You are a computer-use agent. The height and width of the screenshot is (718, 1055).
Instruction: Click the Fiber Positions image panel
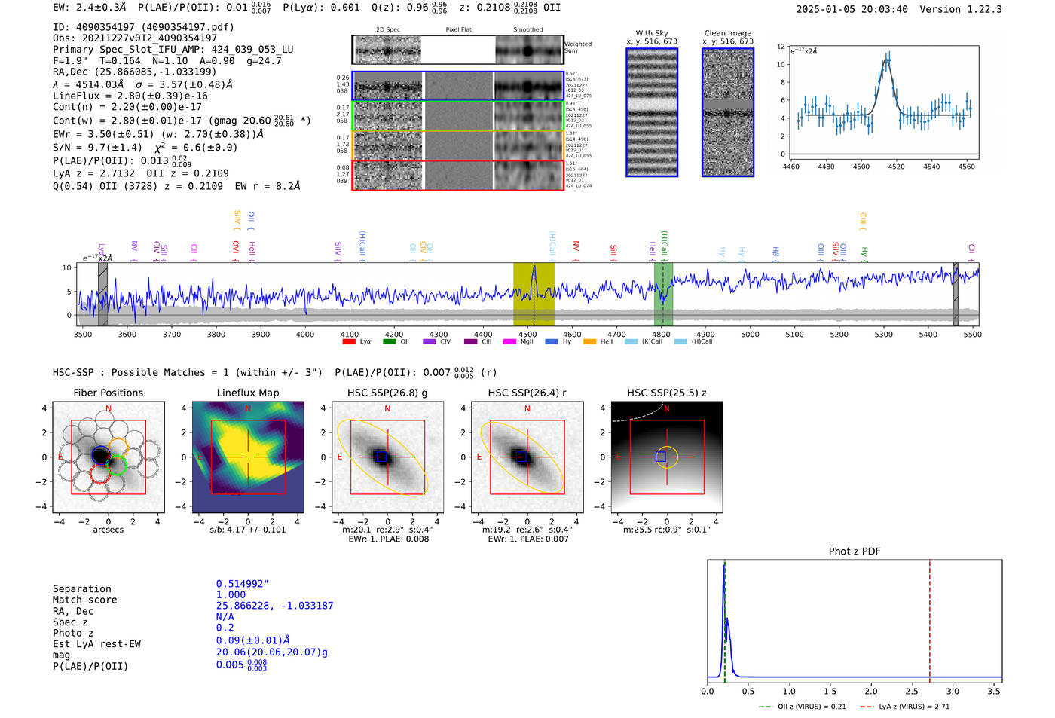(x=109, y=457)
